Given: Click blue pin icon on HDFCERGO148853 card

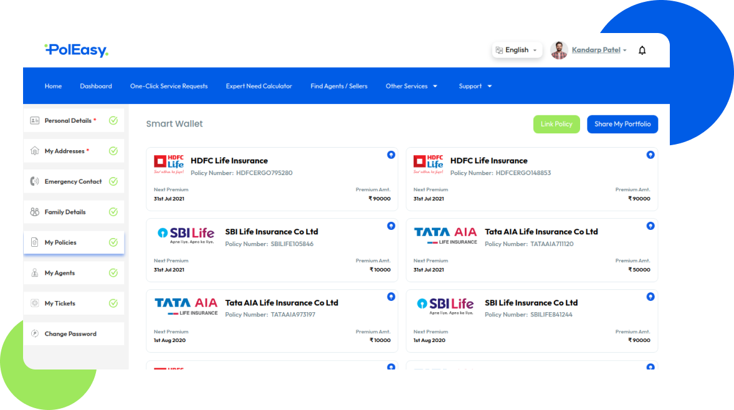Looking at the screenshot, I should click(651, 155).
